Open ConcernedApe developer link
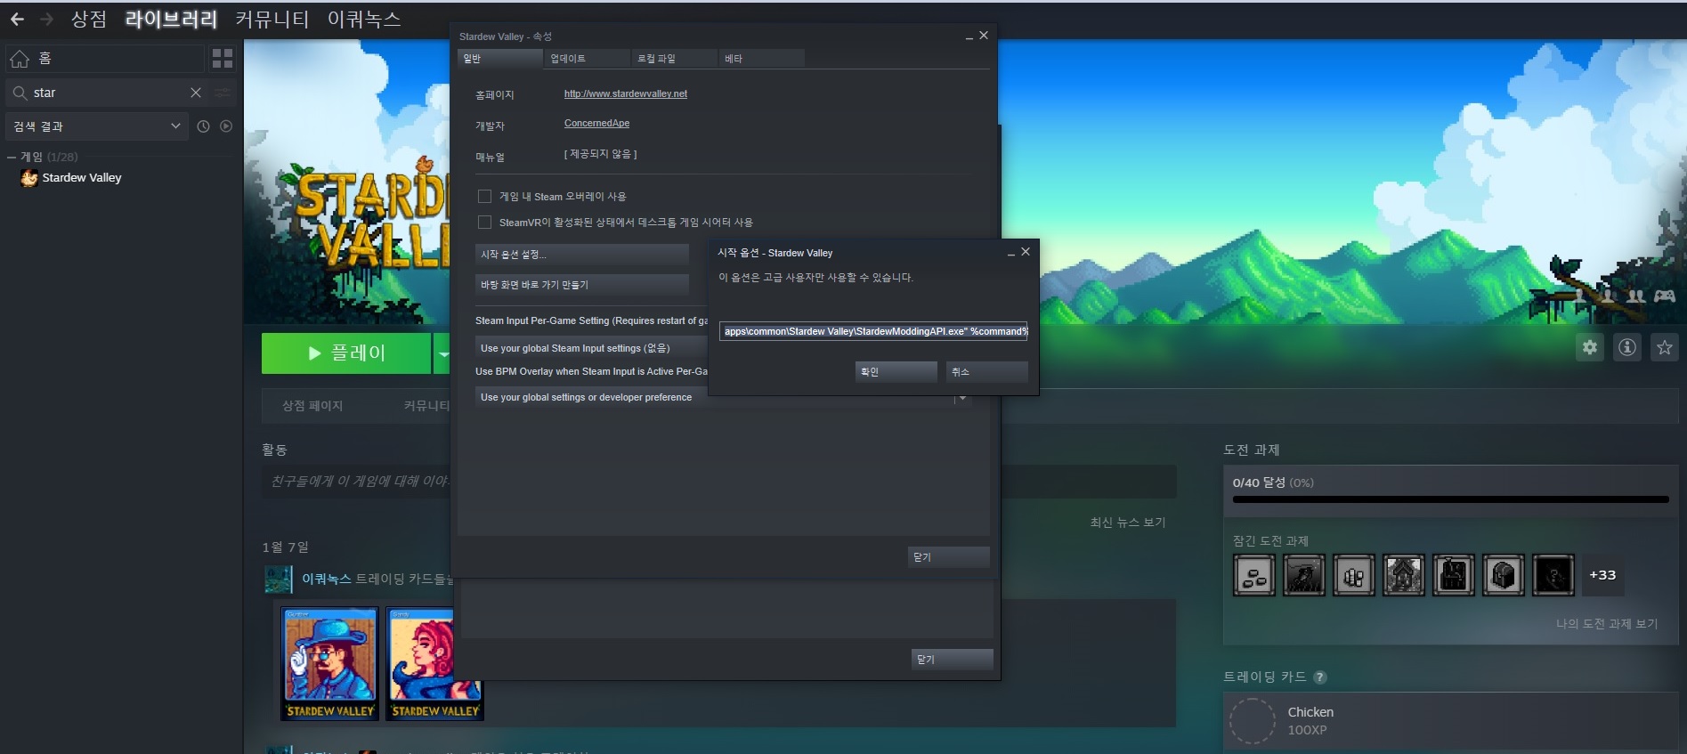1687x754 pixels. tap(596, 123)
